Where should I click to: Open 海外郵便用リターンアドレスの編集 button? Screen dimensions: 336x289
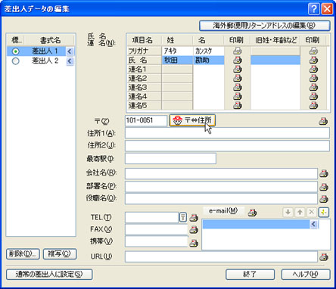point(265,26)
